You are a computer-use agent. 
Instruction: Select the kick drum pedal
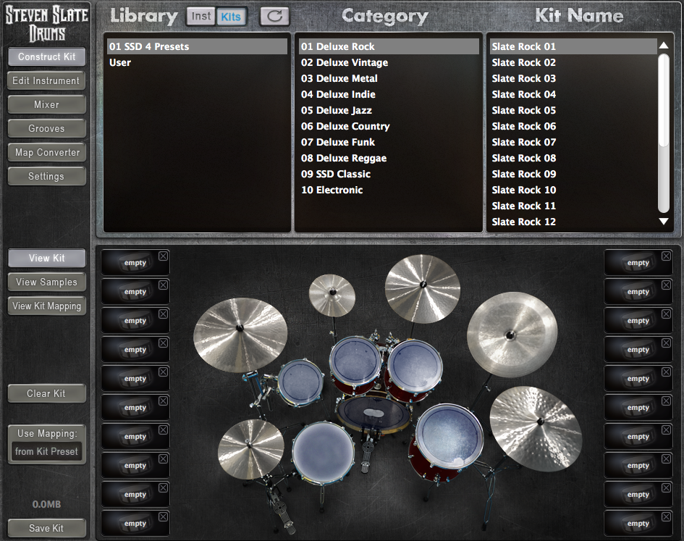(x=368, y=450)
